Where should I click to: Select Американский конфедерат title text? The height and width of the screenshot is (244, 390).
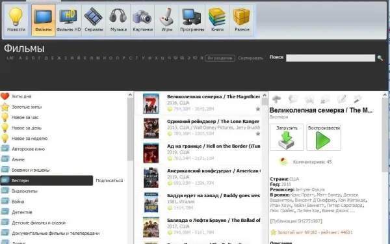tap(214, 170)
